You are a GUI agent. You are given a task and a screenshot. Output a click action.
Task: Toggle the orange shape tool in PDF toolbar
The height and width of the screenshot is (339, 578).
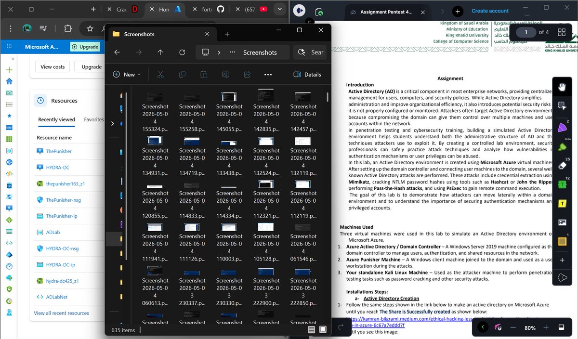[562, 241]
